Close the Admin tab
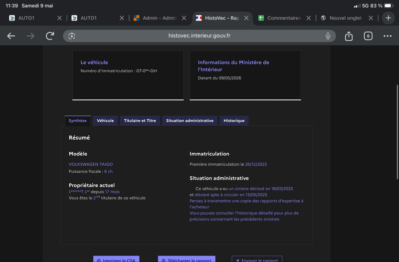Screen dimensions: 399x262 [x=184, y=18]
